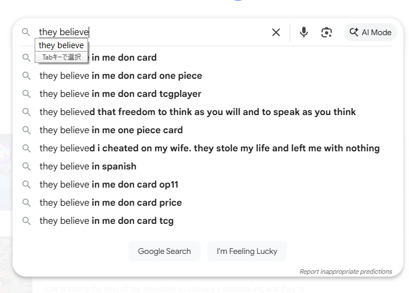This screenshot has width=409, height=293.
Task: Click magnifier icon beside 'don card price' suggestion
Action: 26,202
